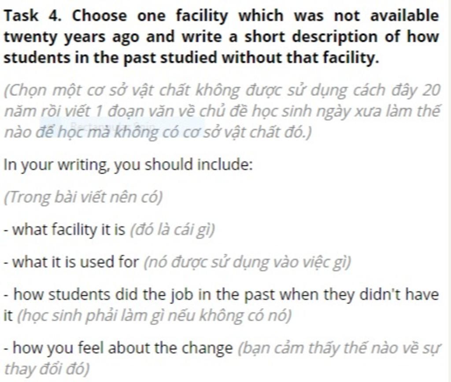Click the bold 'Task 4.' heading label
The height and width of the screenshot is (382, 451).
pos(32,15)
